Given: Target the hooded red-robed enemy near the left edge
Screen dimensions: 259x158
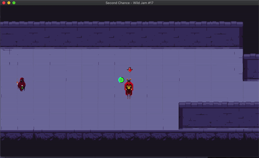Looking at the screenshot, I should (x=21, y=84).
